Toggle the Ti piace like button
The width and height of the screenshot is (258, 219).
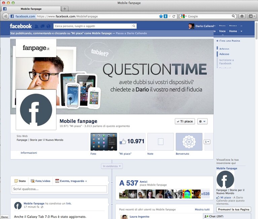click(185, 121)
